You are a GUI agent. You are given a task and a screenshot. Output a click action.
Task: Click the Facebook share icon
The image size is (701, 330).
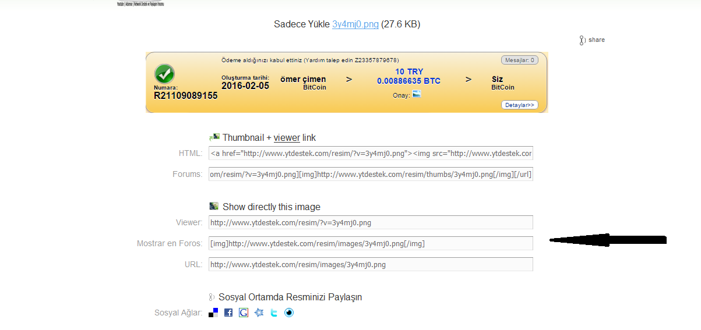click(x=228, y=313)
